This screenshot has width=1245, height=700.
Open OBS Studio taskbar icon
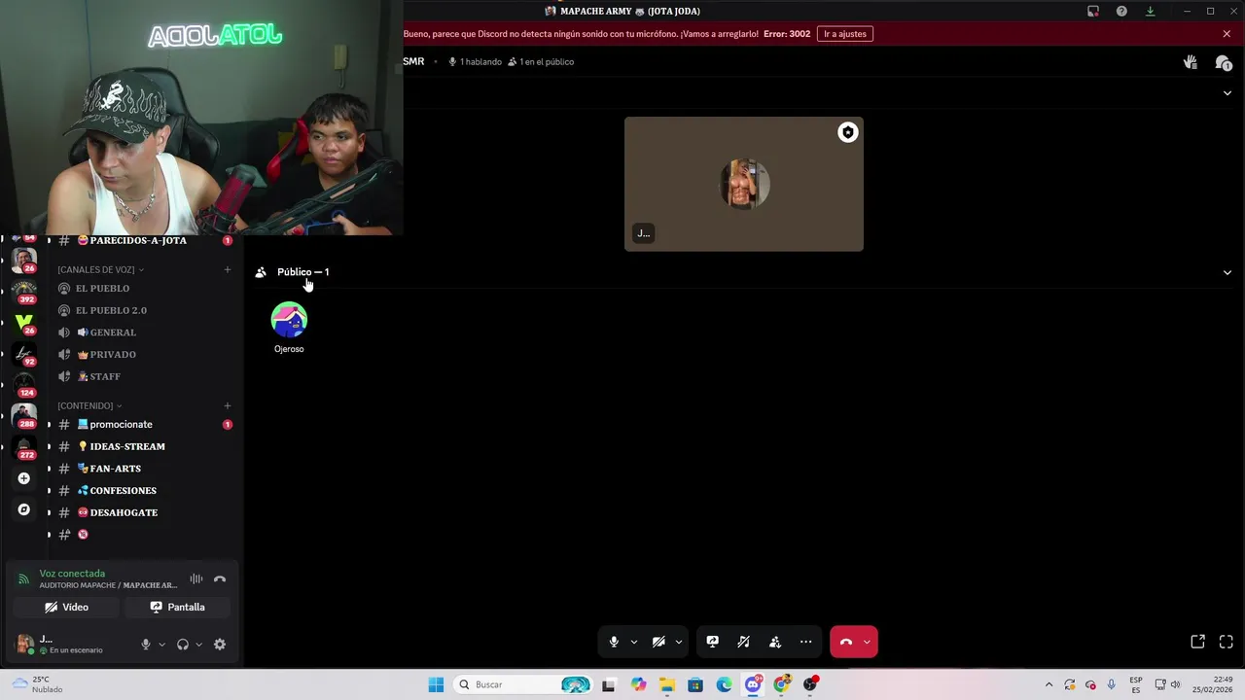[810, 684]
